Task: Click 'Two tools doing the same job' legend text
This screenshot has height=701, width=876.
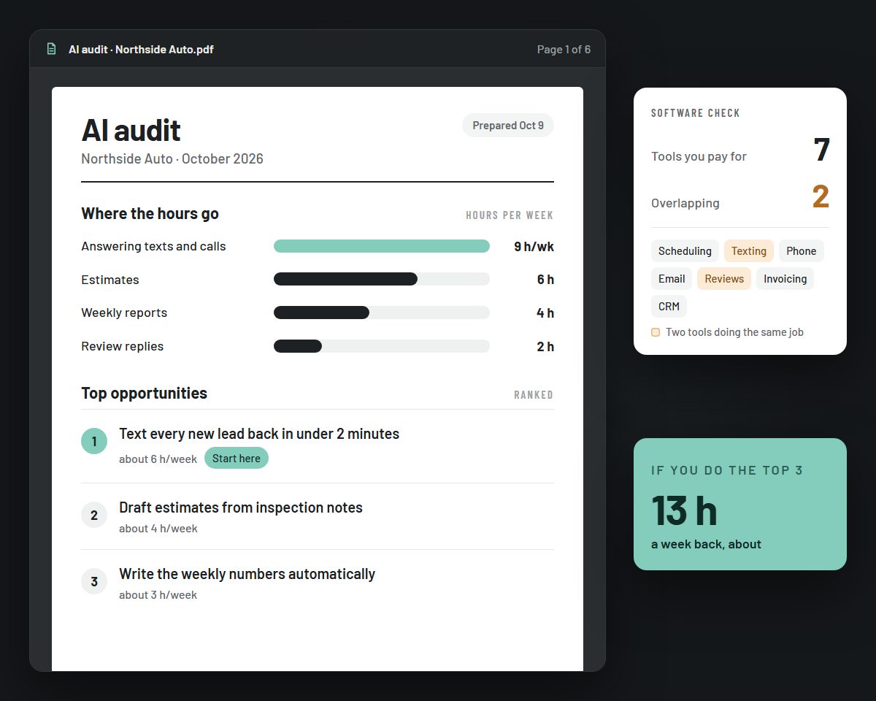Action: point(734,332)
